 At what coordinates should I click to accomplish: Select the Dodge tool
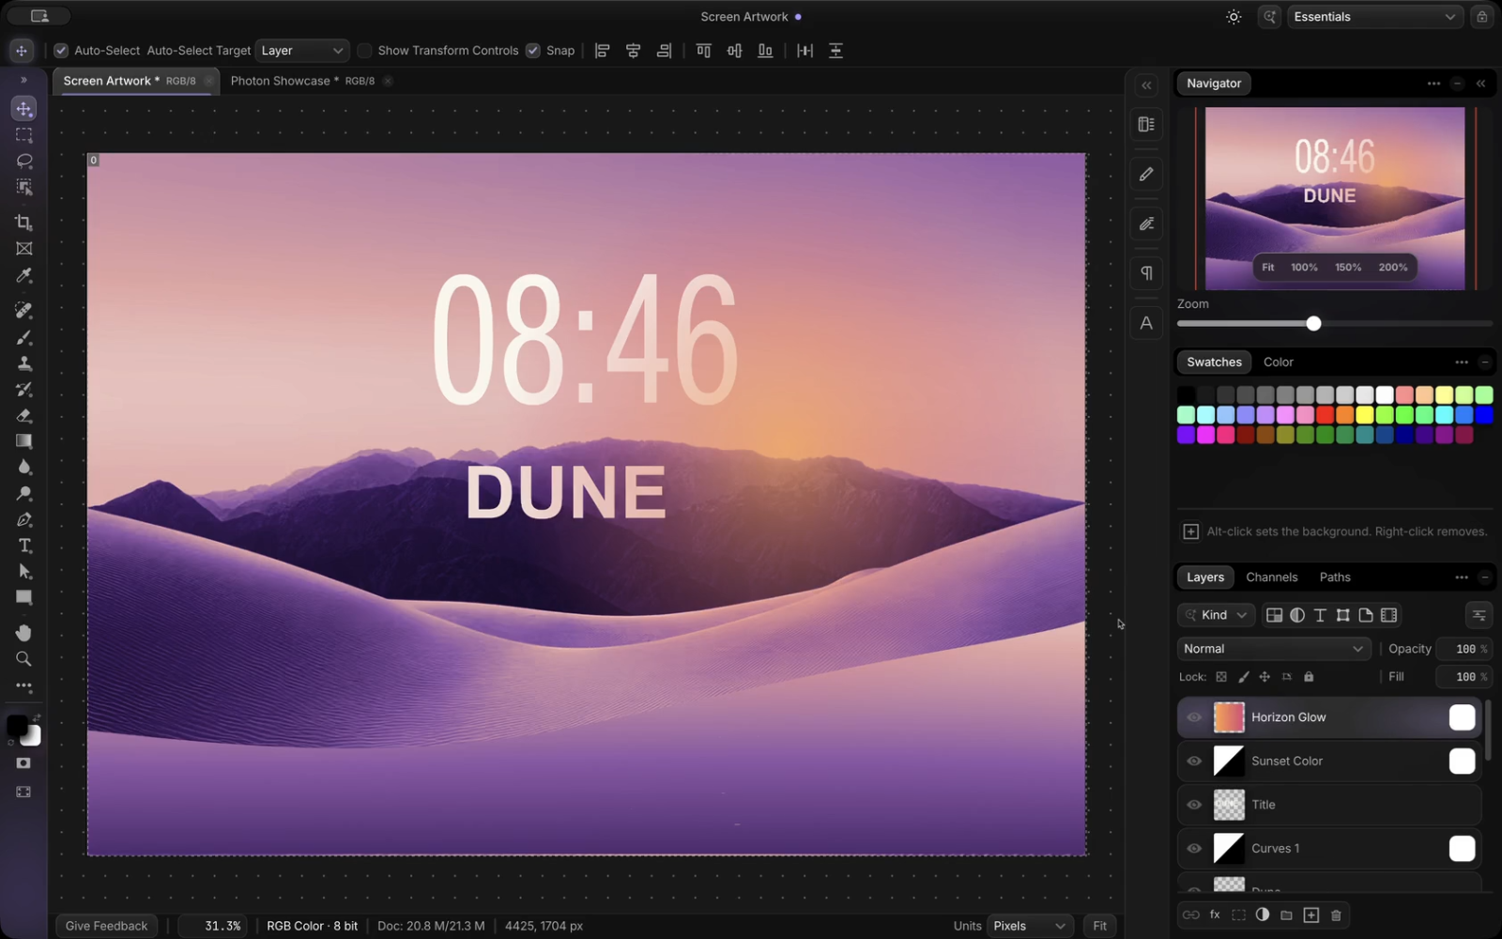(23, 493)
